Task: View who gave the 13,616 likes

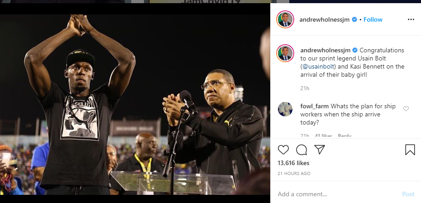Action: pos(293,163)
